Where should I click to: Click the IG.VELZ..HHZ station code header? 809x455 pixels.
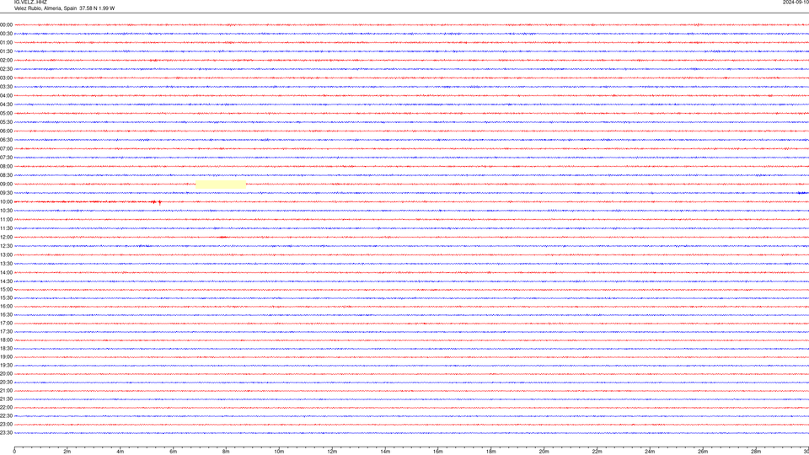coord(30,3)
